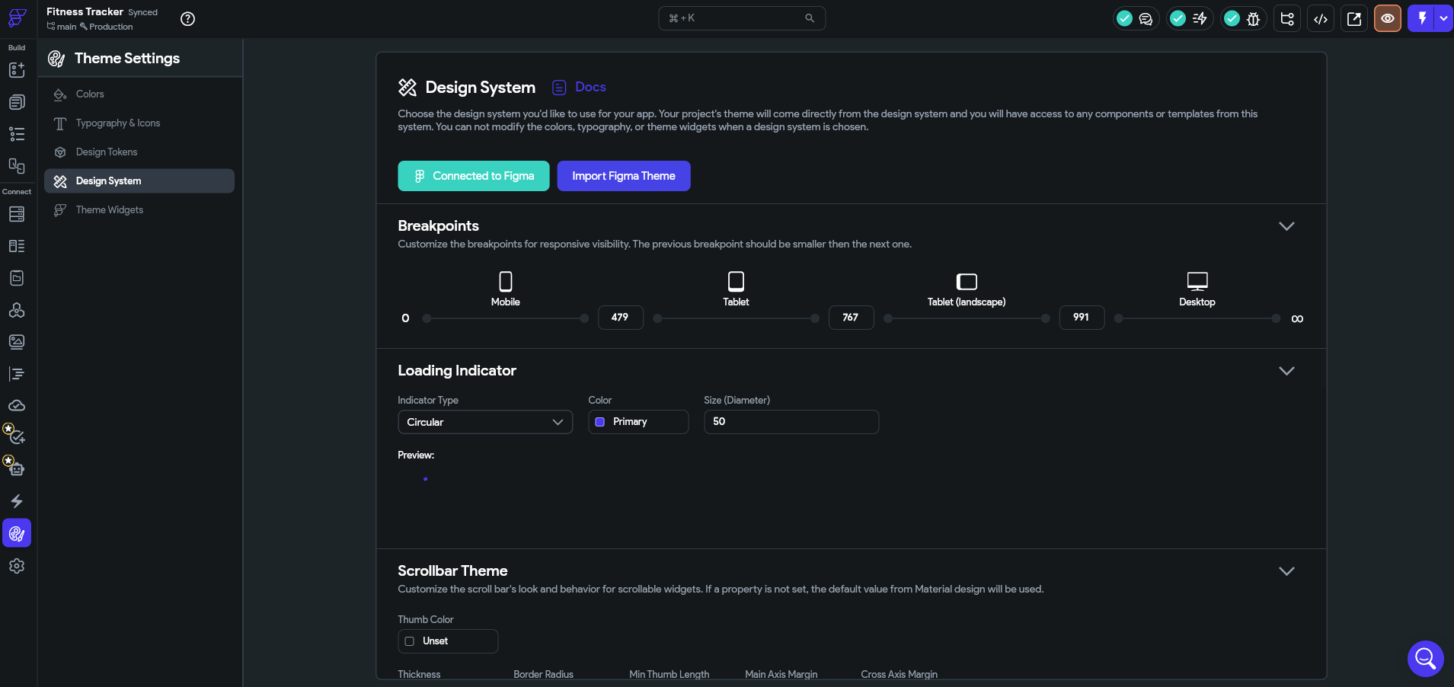Click the Production environment label

[x=106, y=27]
